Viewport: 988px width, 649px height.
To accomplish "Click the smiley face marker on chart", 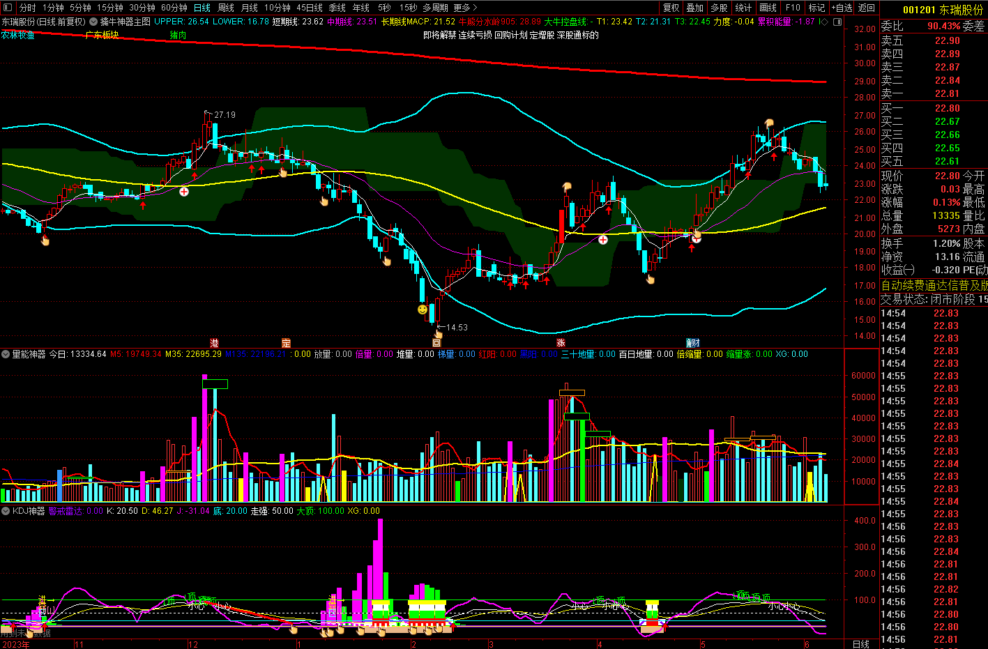I will pyautogui.click(x=423, y=309).
